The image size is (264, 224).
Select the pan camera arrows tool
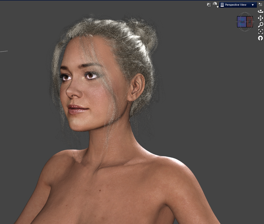[260, 18]
